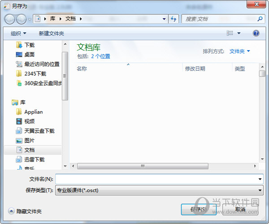Click the search magnifier icon
This screenshot has height=224, width=269.
260,19
